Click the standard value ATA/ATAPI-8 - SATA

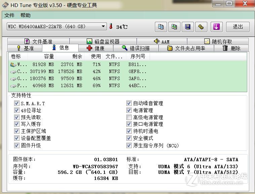point(211,159)
